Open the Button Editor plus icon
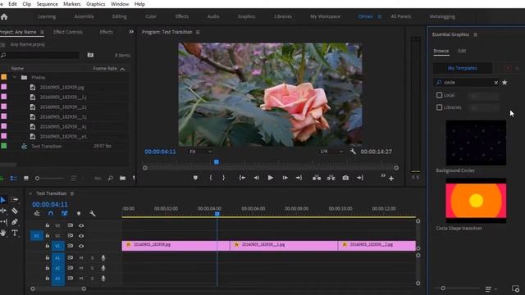This screenshot has width=525, height=295. (391, 179)
